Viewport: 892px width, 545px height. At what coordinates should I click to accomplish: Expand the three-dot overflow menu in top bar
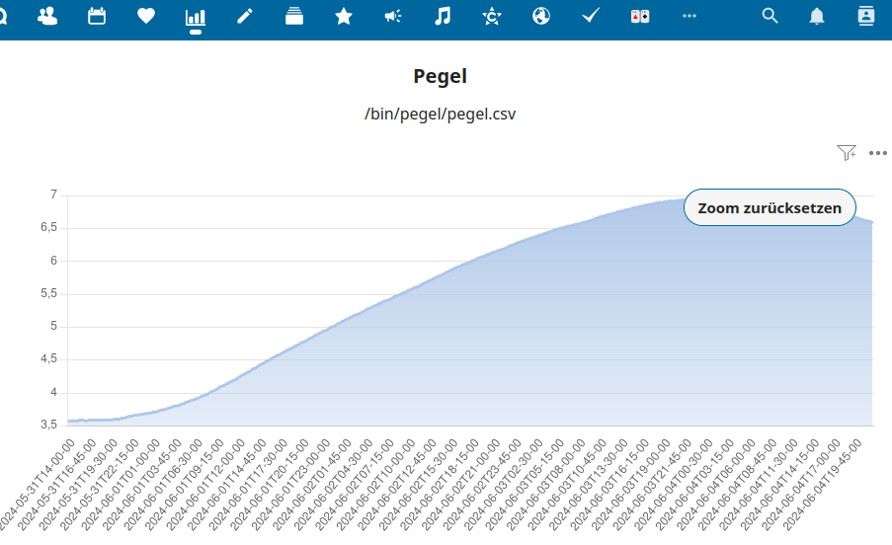(689, 16)
